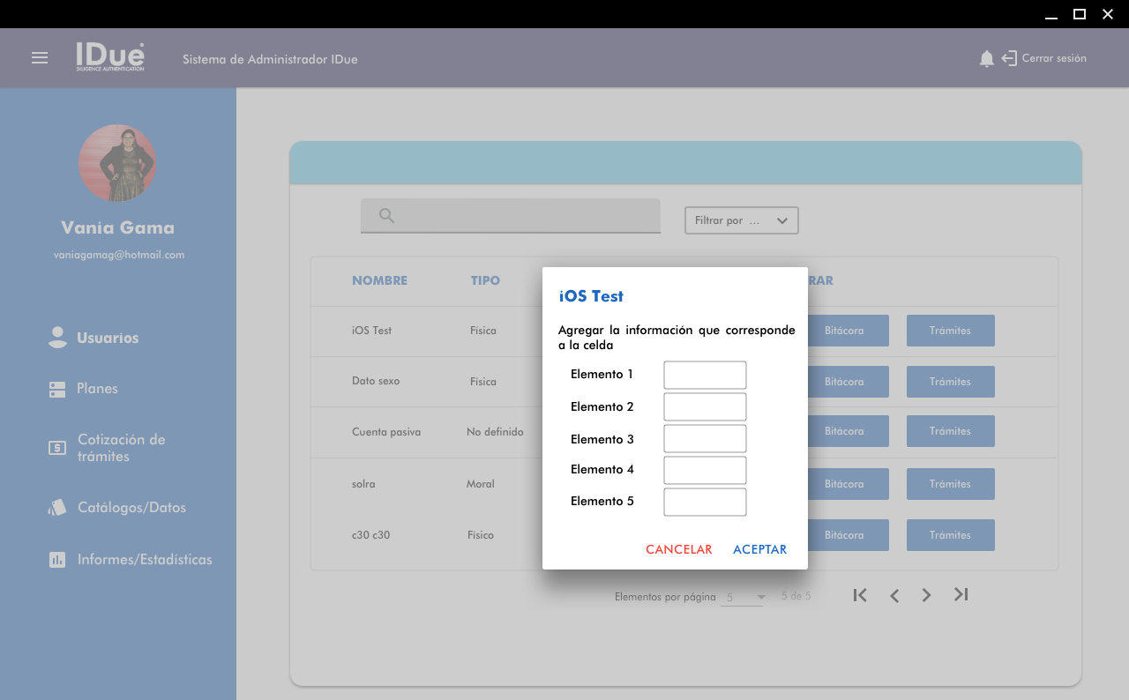
Task: Click the Elemento 1 input field
Action: pos(705,375)
